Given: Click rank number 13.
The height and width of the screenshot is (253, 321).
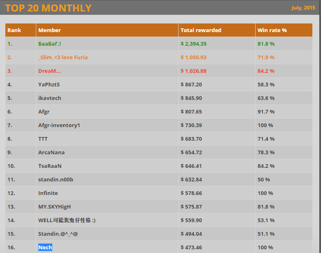Looking at the screenshot, I should [x=11, y=207].
